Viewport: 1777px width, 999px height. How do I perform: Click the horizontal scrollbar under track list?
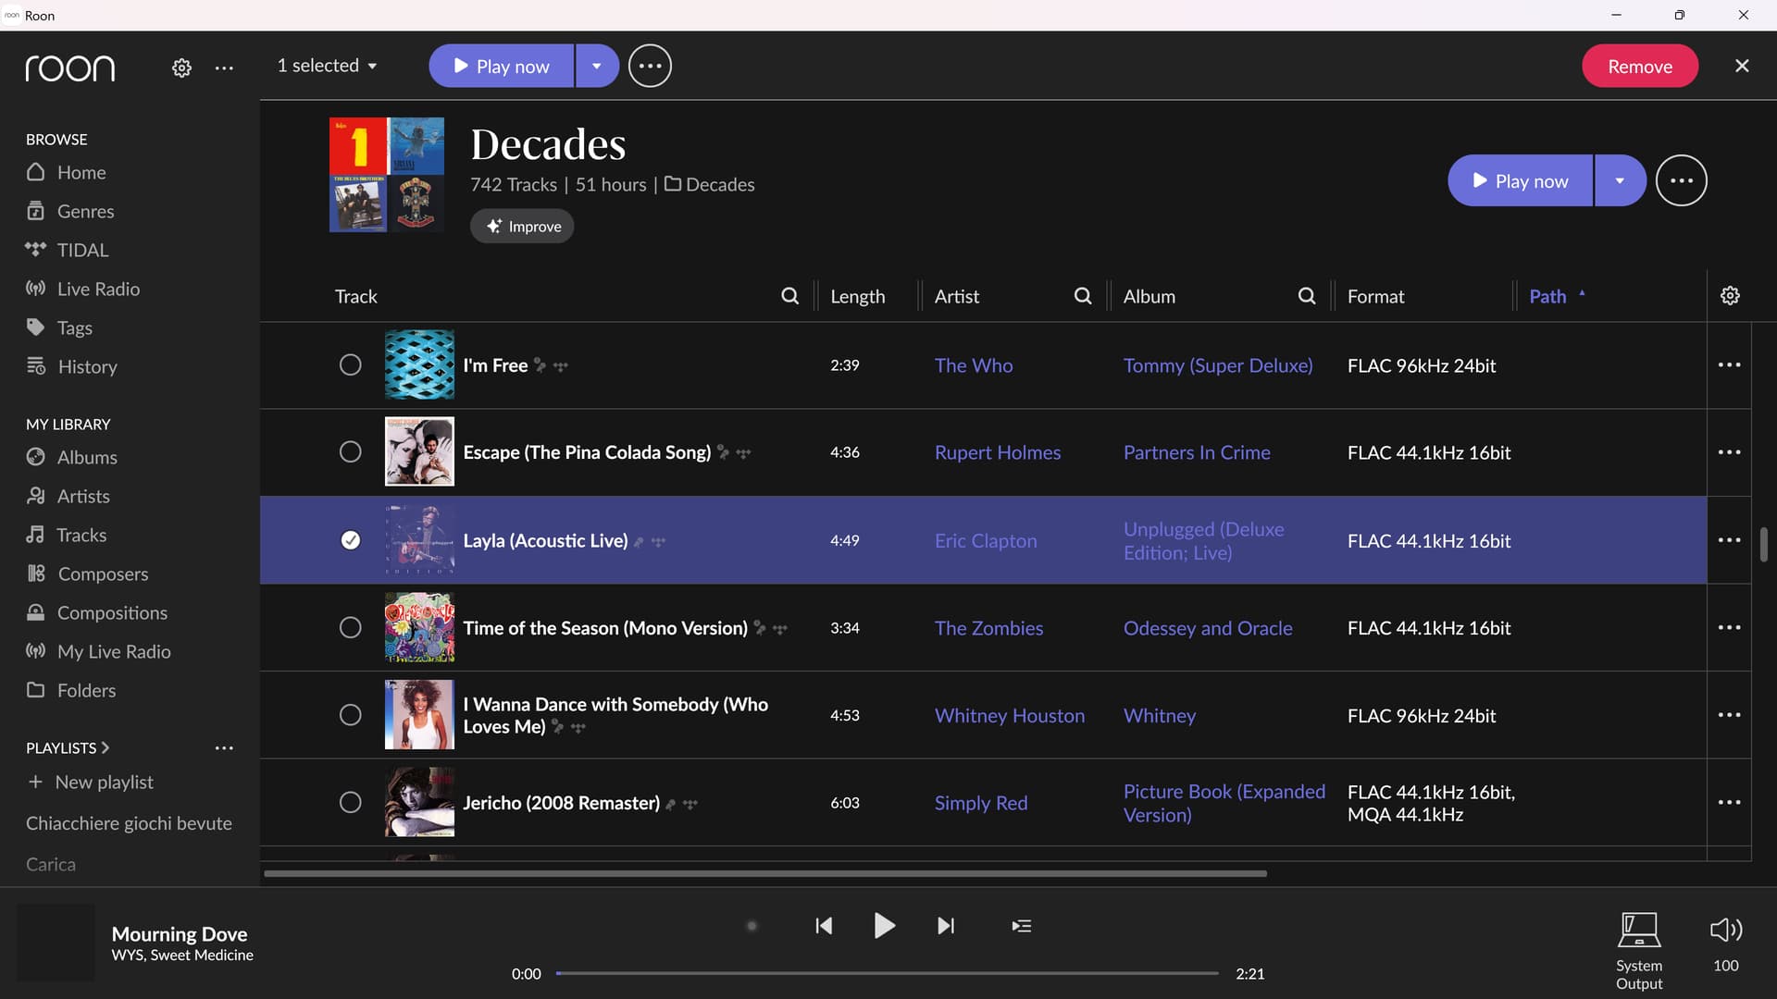(x=765, y=873)
